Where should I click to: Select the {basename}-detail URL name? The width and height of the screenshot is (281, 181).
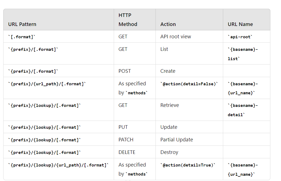click(243, 110)
